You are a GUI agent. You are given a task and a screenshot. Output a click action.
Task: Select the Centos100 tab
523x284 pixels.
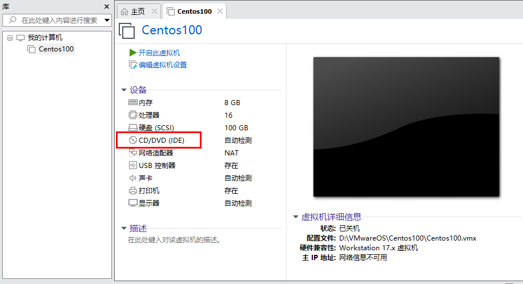tap(195, 11)
